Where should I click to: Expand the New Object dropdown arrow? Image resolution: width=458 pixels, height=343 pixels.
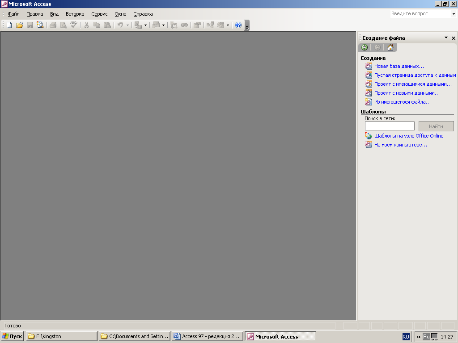click(x=228, y=25)
